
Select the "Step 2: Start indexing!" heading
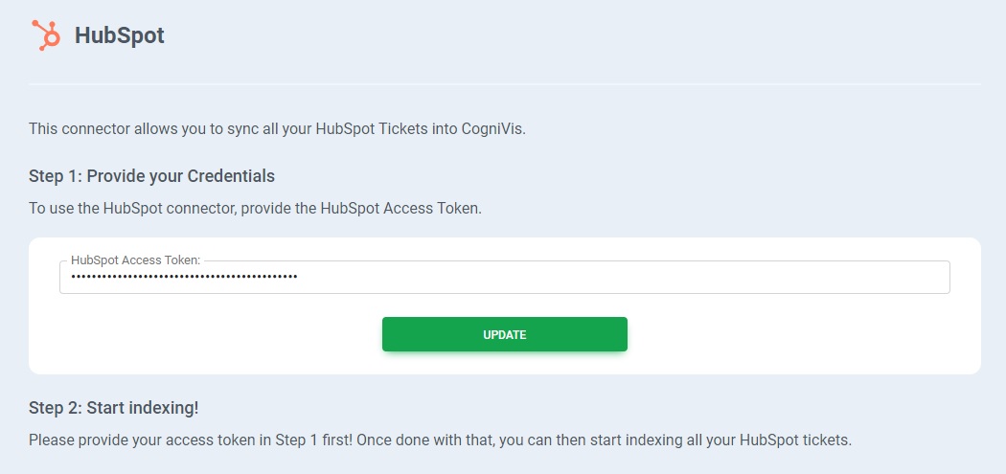[x=113, y=408]
